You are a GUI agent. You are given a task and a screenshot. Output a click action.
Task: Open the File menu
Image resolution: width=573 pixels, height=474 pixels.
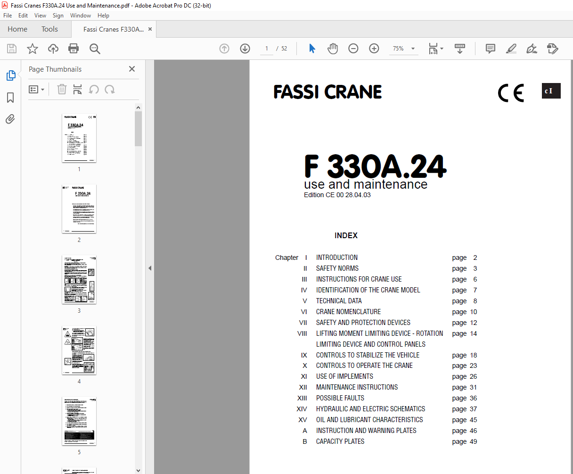point(8,16)
